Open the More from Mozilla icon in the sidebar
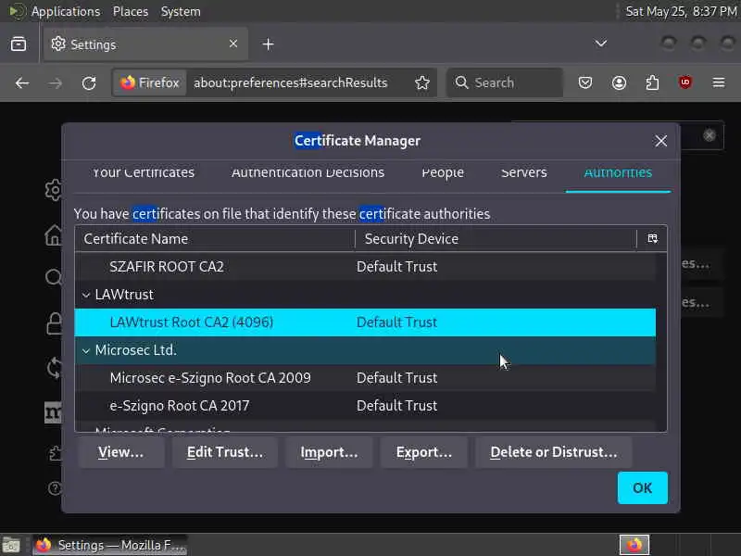This screenshot has width=741, height=556. 53,412
